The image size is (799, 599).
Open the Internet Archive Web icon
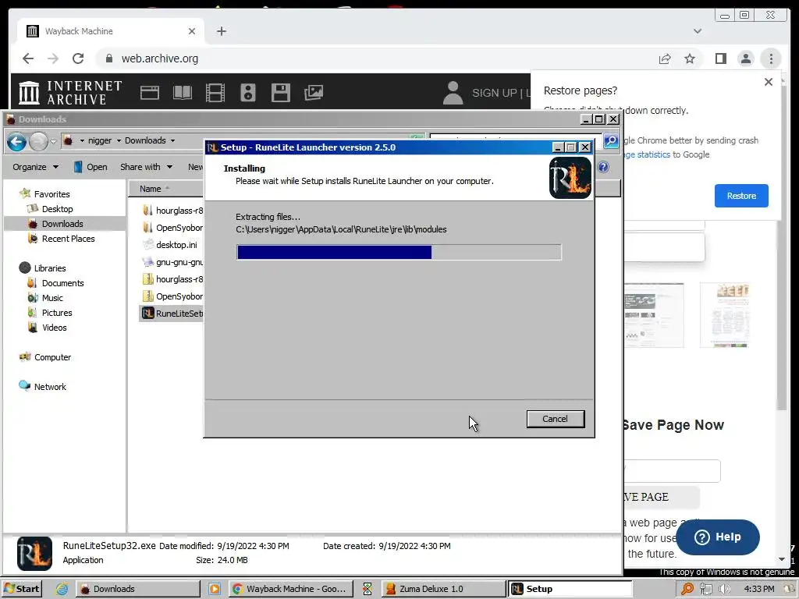click(150, 93)
